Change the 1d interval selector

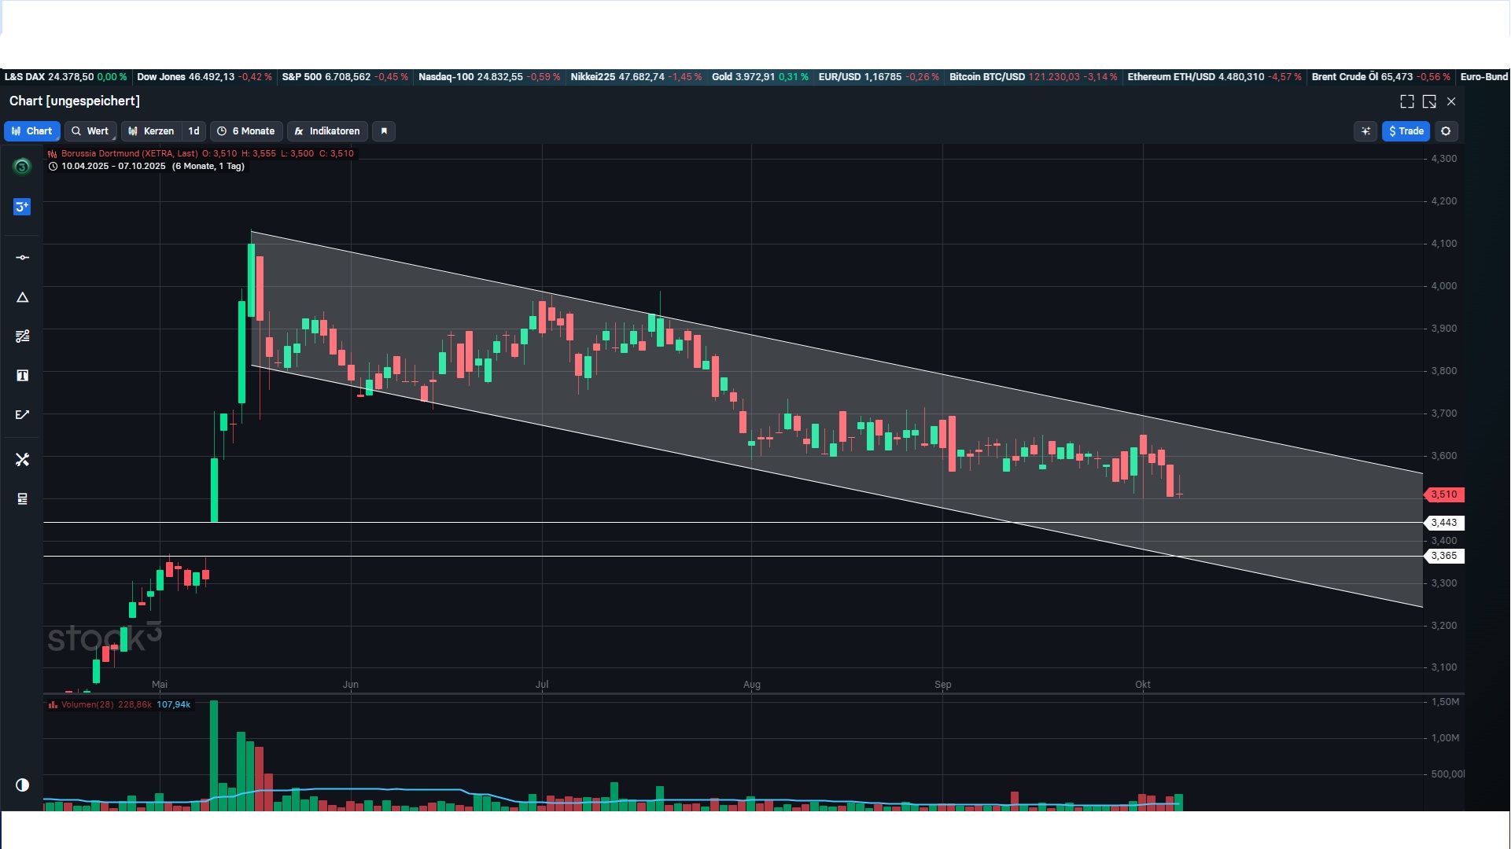[x=193, y=131]
